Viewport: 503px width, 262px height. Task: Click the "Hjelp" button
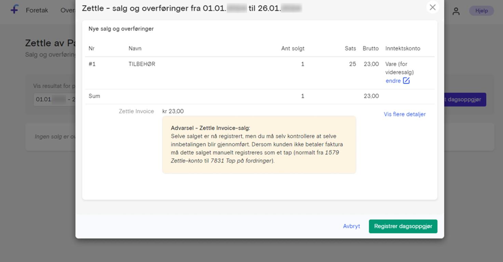coord(481,11)
